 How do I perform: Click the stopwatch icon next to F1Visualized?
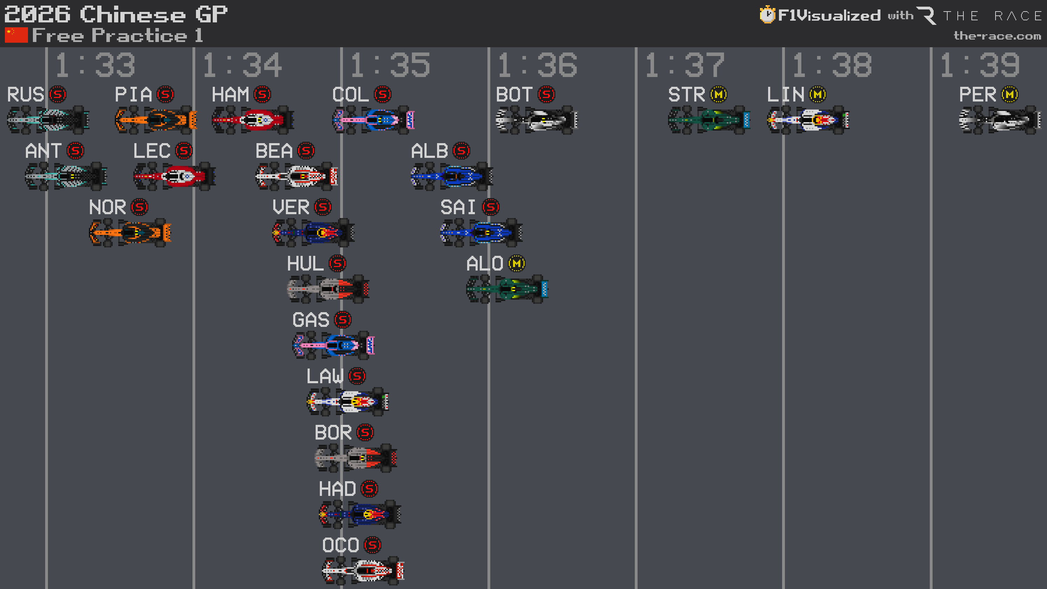(767, 15)
